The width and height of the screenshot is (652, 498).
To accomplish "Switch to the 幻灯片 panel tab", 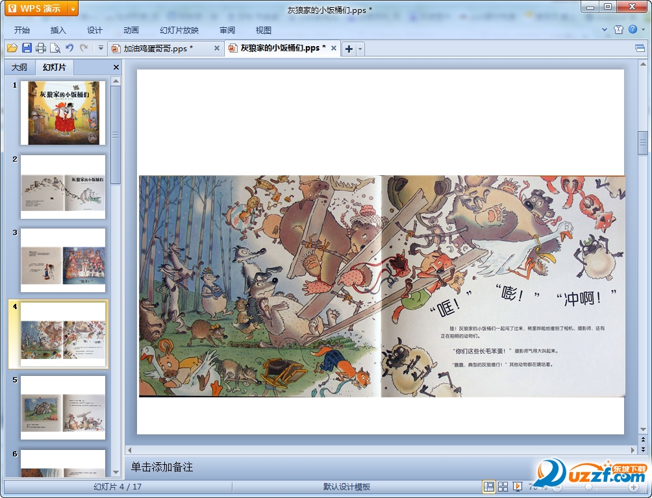I will click(x=54, y=67).
